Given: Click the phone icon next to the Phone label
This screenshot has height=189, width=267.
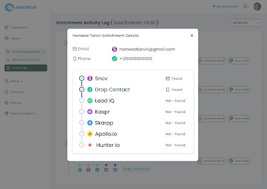Looking at the screenshot, I should (75, 59).
